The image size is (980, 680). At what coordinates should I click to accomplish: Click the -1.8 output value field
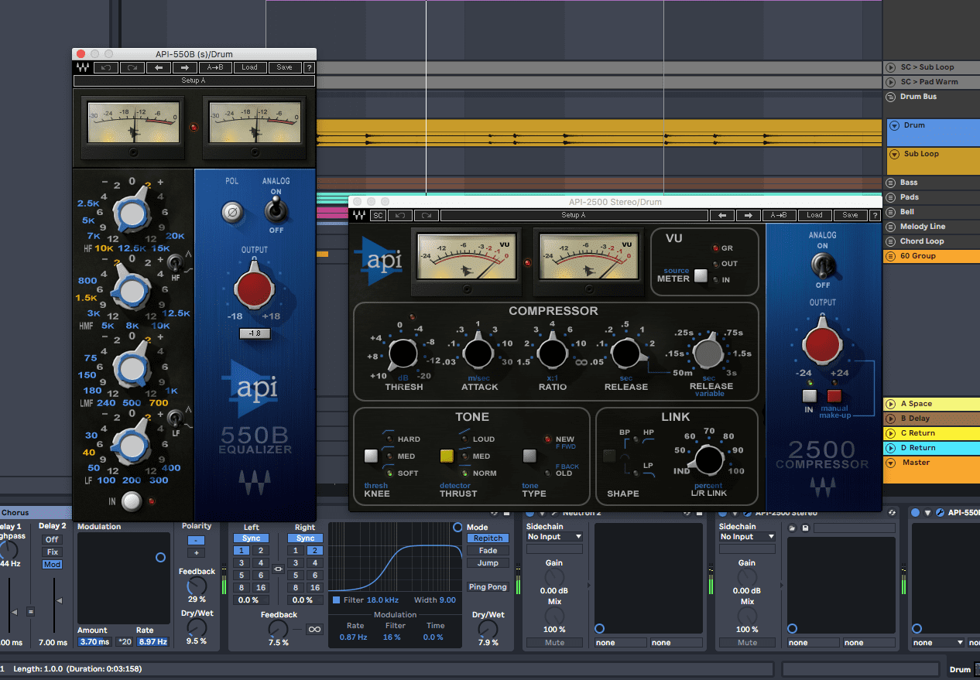pos(255,333)
